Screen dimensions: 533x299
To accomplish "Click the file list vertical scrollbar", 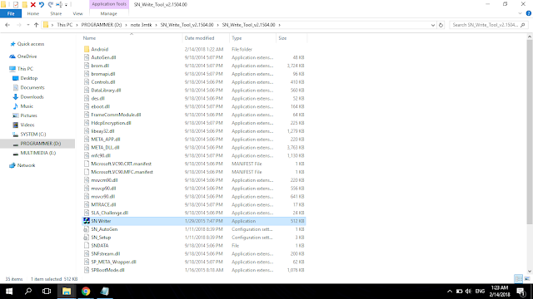I will point(530,131).
